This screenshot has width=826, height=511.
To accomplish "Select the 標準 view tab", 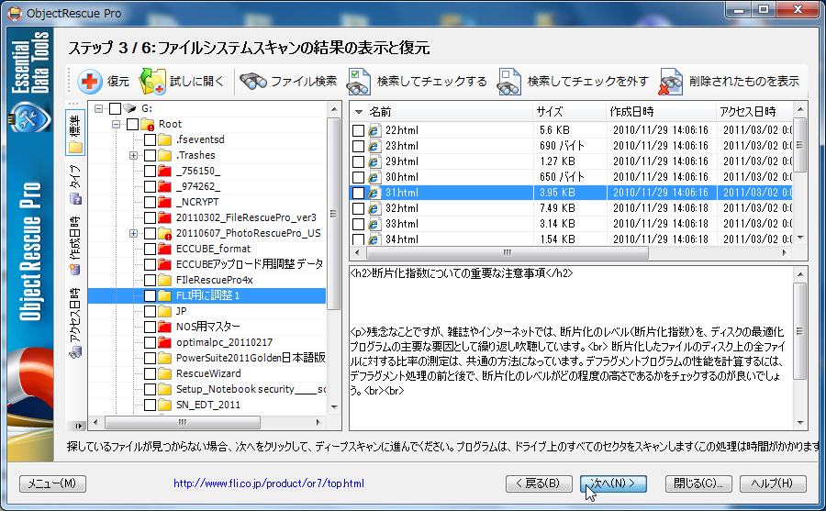I will coord(75,133).
